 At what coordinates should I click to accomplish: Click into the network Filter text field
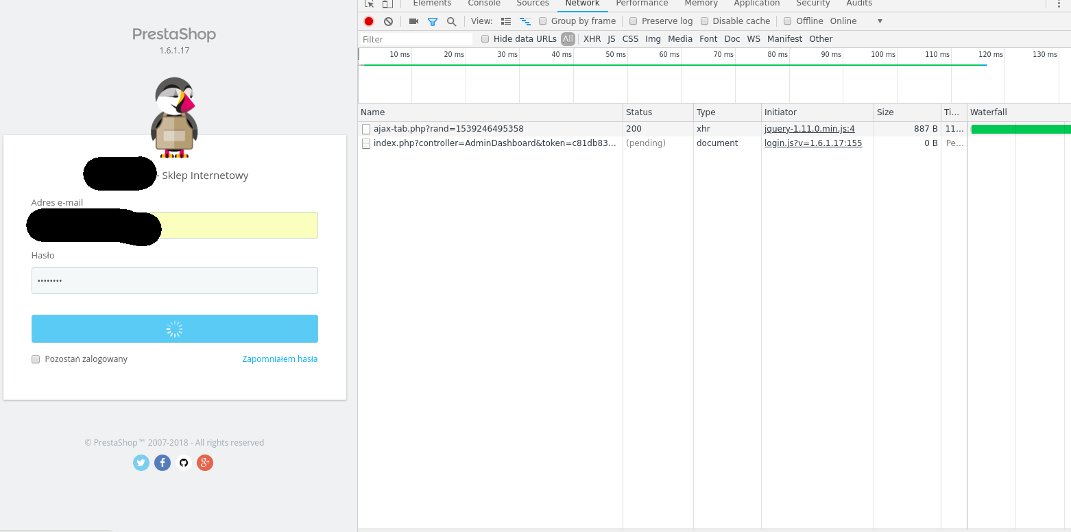coord(416,39)
